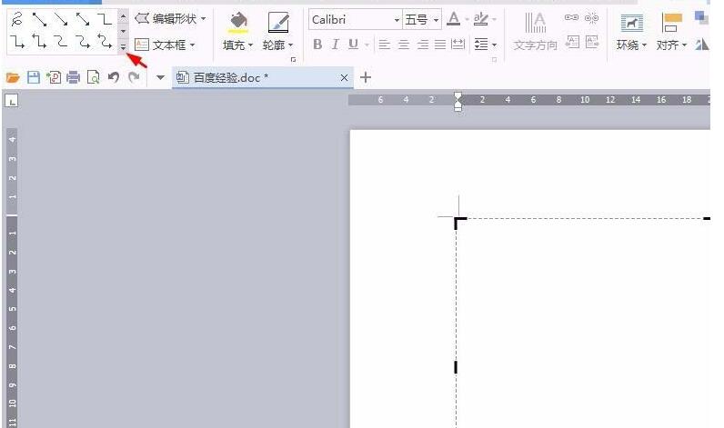Select the curved arrow connector shape
724x428 pixels.
pos(83,42)
